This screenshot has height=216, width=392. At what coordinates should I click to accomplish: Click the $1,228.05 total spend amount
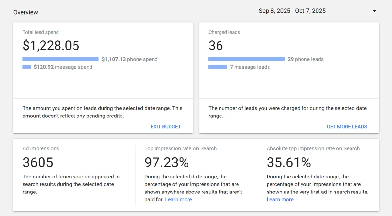pyautogui.click(x=51, y=46)
